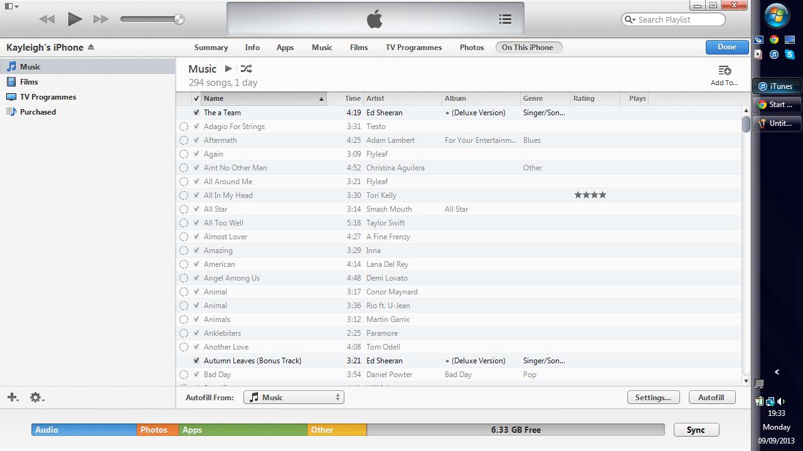The image size is (803, 451).
Task: Click the sync circle icon beside Again
Action: click(x=184, y=154)
